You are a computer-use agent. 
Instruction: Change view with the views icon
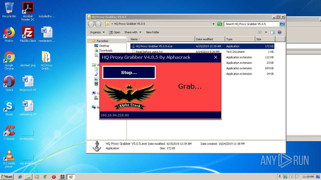(x=260, y=32)
